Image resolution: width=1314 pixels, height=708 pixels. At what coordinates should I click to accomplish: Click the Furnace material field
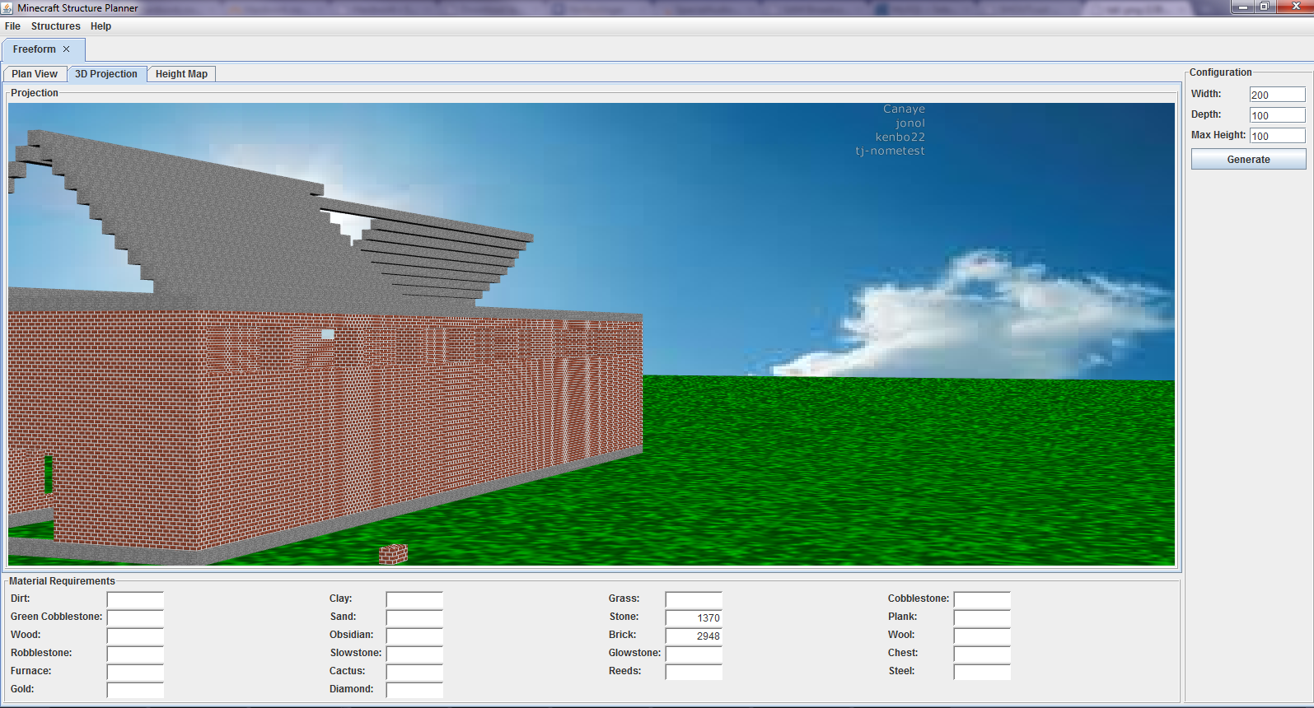pyautogui.click(x=135, y=672)
